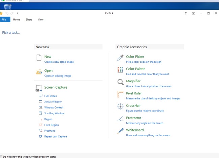Expand the quick access toolbar customize arrow
Screen dimensions: 219x158
18,13
